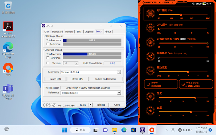Show hidden system tray icons
Screen dimensions: 216x135
click(166, 130)
